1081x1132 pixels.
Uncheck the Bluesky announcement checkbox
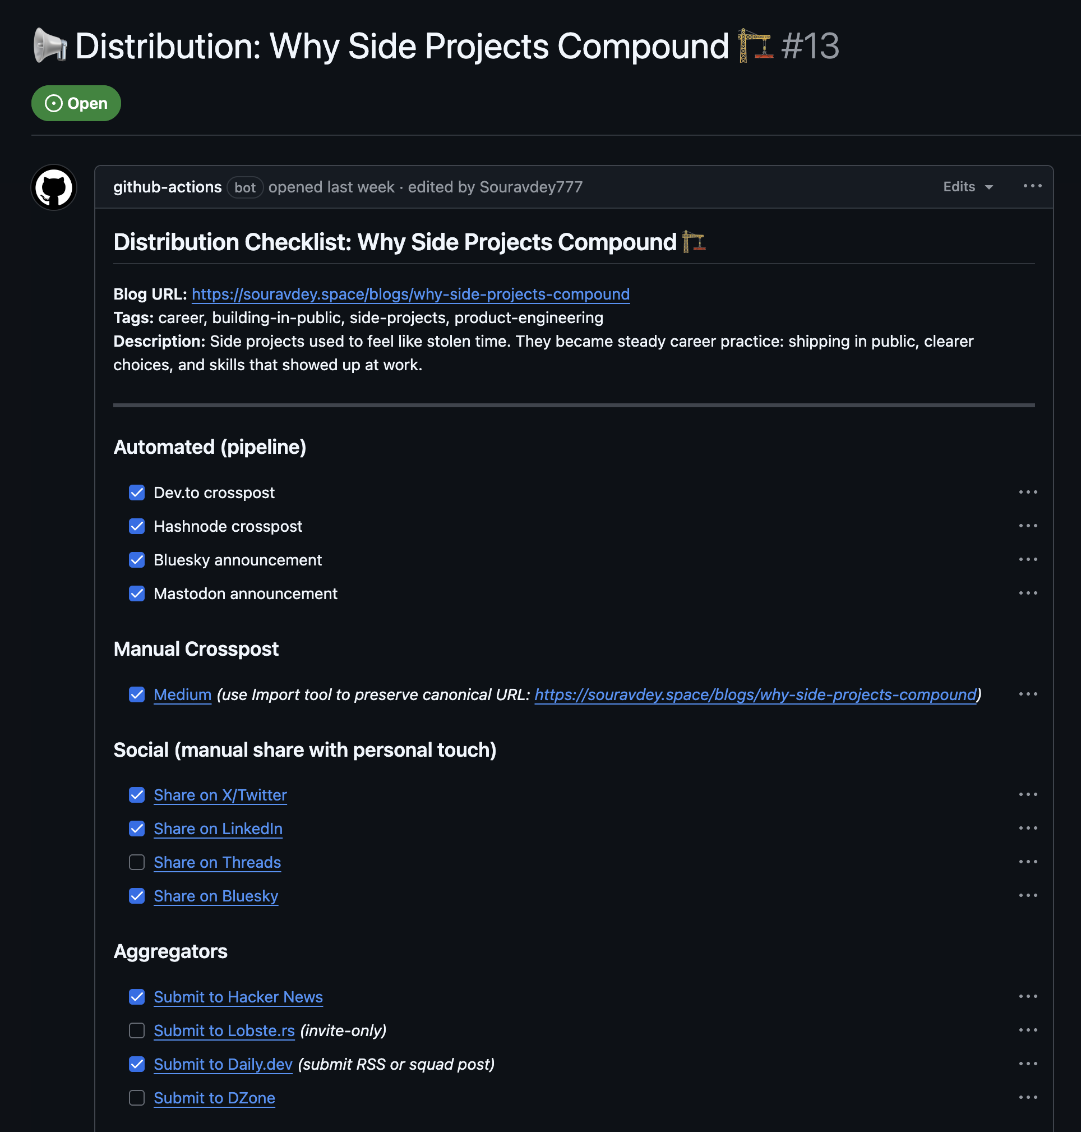point(137,560)
